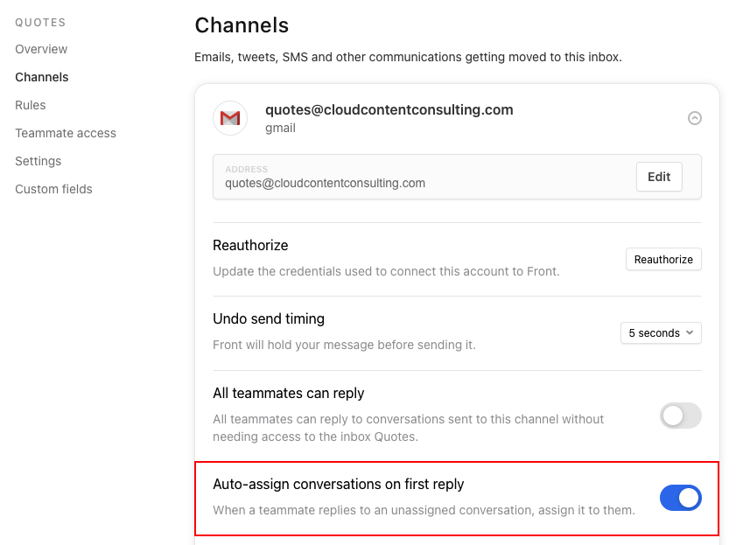Disable Auto-assign conversations on first reply
This screenshot has width=736, height=545.
tap(681, 498)
